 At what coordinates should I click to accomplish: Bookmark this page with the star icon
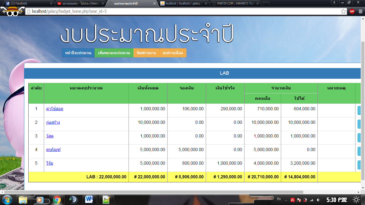coord(344,11)
